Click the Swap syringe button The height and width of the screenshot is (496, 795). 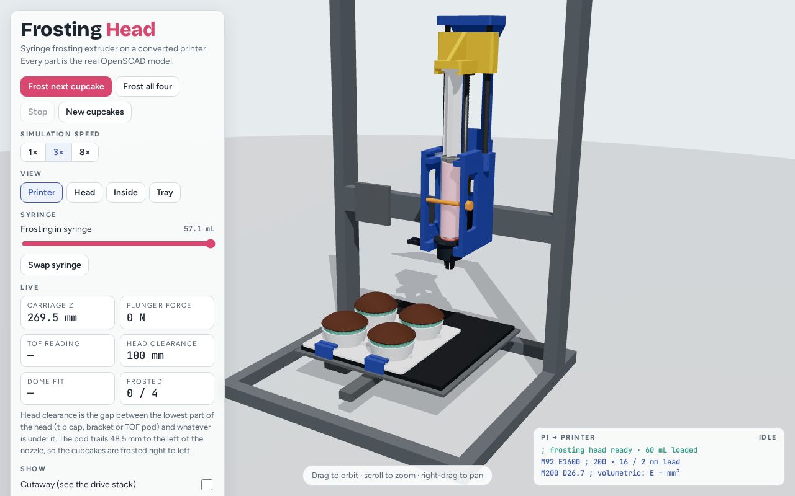55,265
